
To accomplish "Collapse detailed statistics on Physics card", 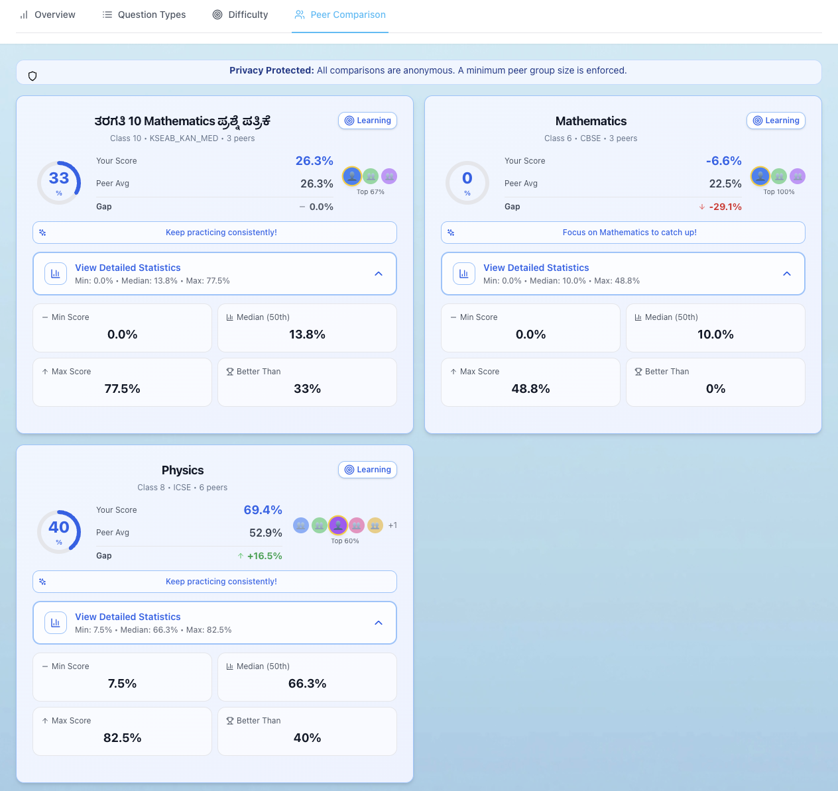I will 215,623.
